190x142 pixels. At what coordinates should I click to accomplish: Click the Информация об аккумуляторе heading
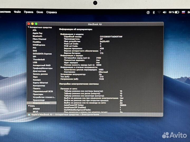coord(76,29)
